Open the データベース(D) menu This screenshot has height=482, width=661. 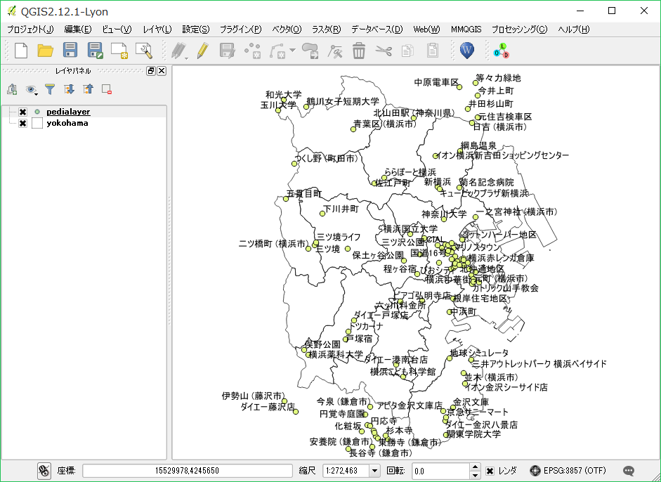[x=377, y=29]
